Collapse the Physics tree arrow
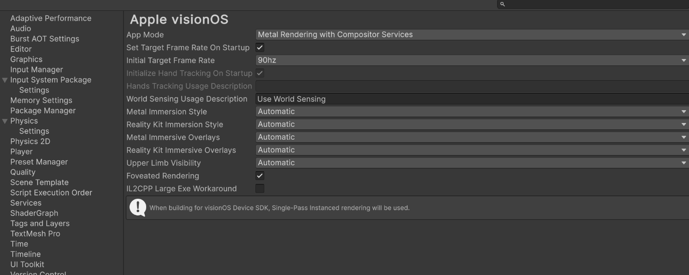Screen dimensions: 689x275 [x=5, y=121]
